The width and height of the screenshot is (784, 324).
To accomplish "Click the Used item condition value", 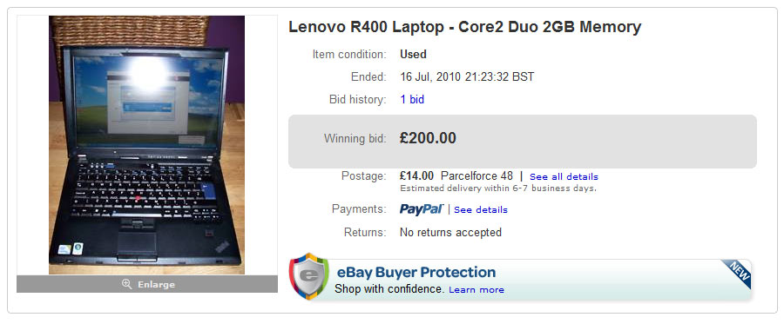I will click(x=413, y=55).
